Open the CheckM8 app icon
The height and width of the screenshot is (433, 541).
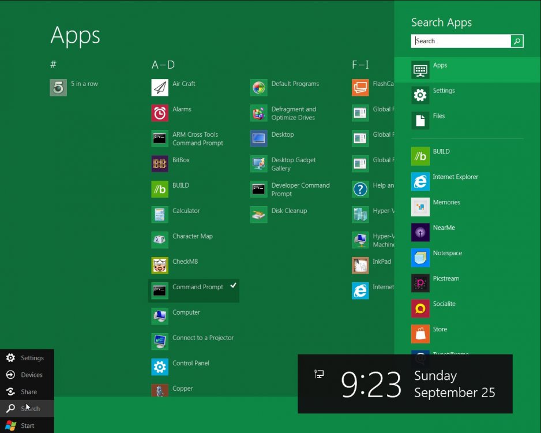coord(160,266)
